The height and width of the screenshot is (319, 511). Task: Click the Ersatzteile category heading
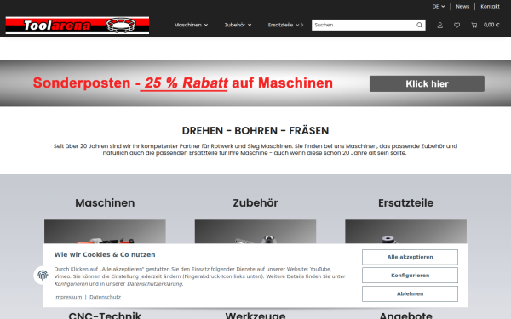click(405, 202)
